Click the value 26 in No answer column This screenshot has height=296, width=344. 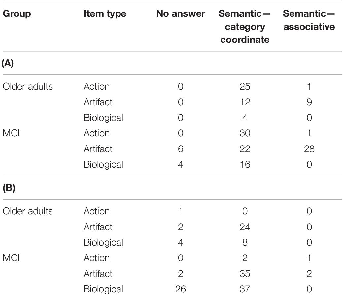click(x=181, y=289)
